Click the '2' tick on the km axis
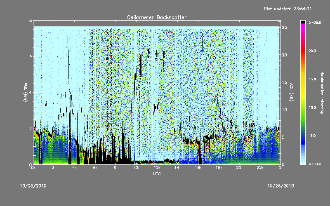The height and width of the screenshot is (206, 330). [x=31, y=129]
